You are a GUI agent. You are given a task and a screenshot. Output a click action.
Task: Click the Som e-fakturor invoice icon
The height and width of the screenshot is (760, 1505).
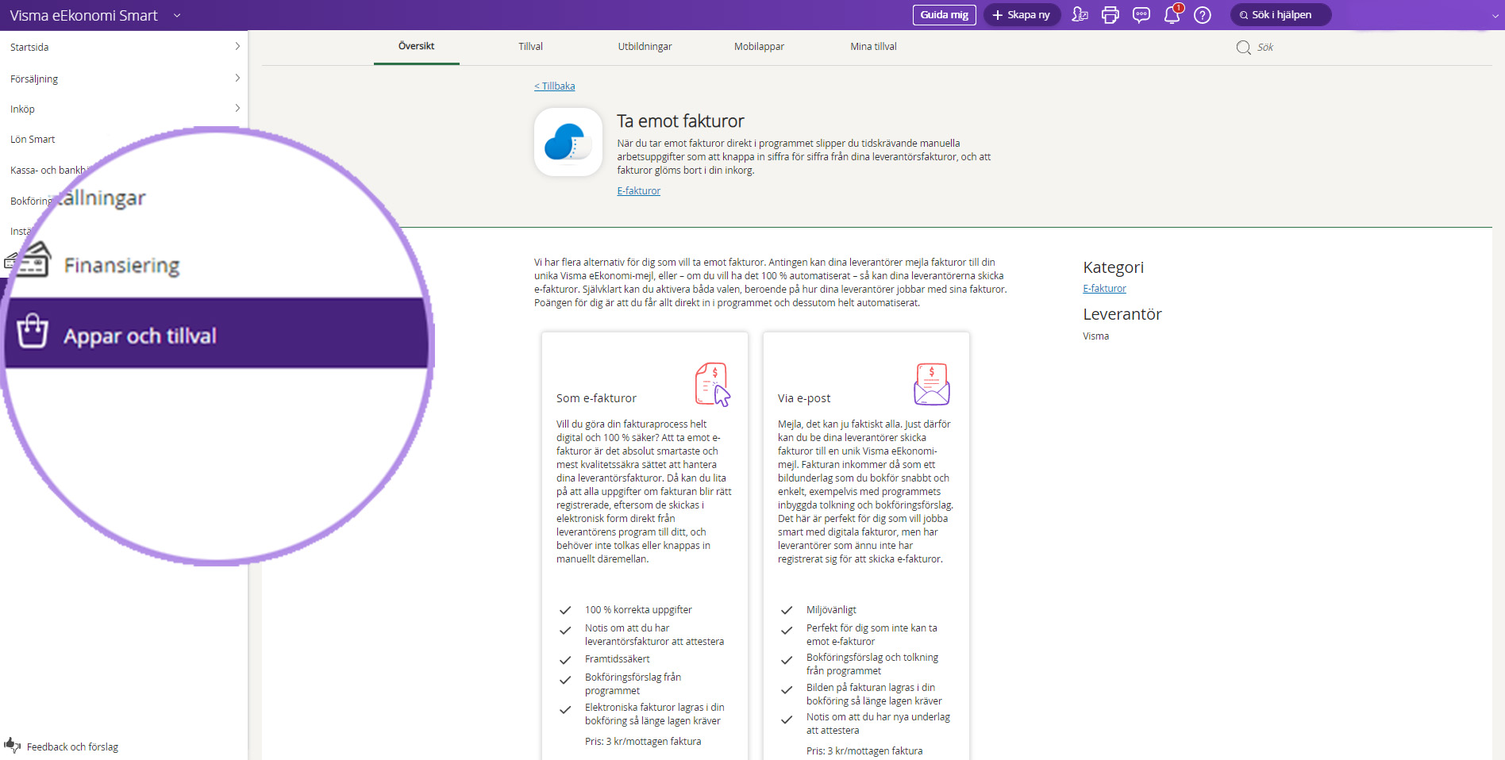point(713,384)
